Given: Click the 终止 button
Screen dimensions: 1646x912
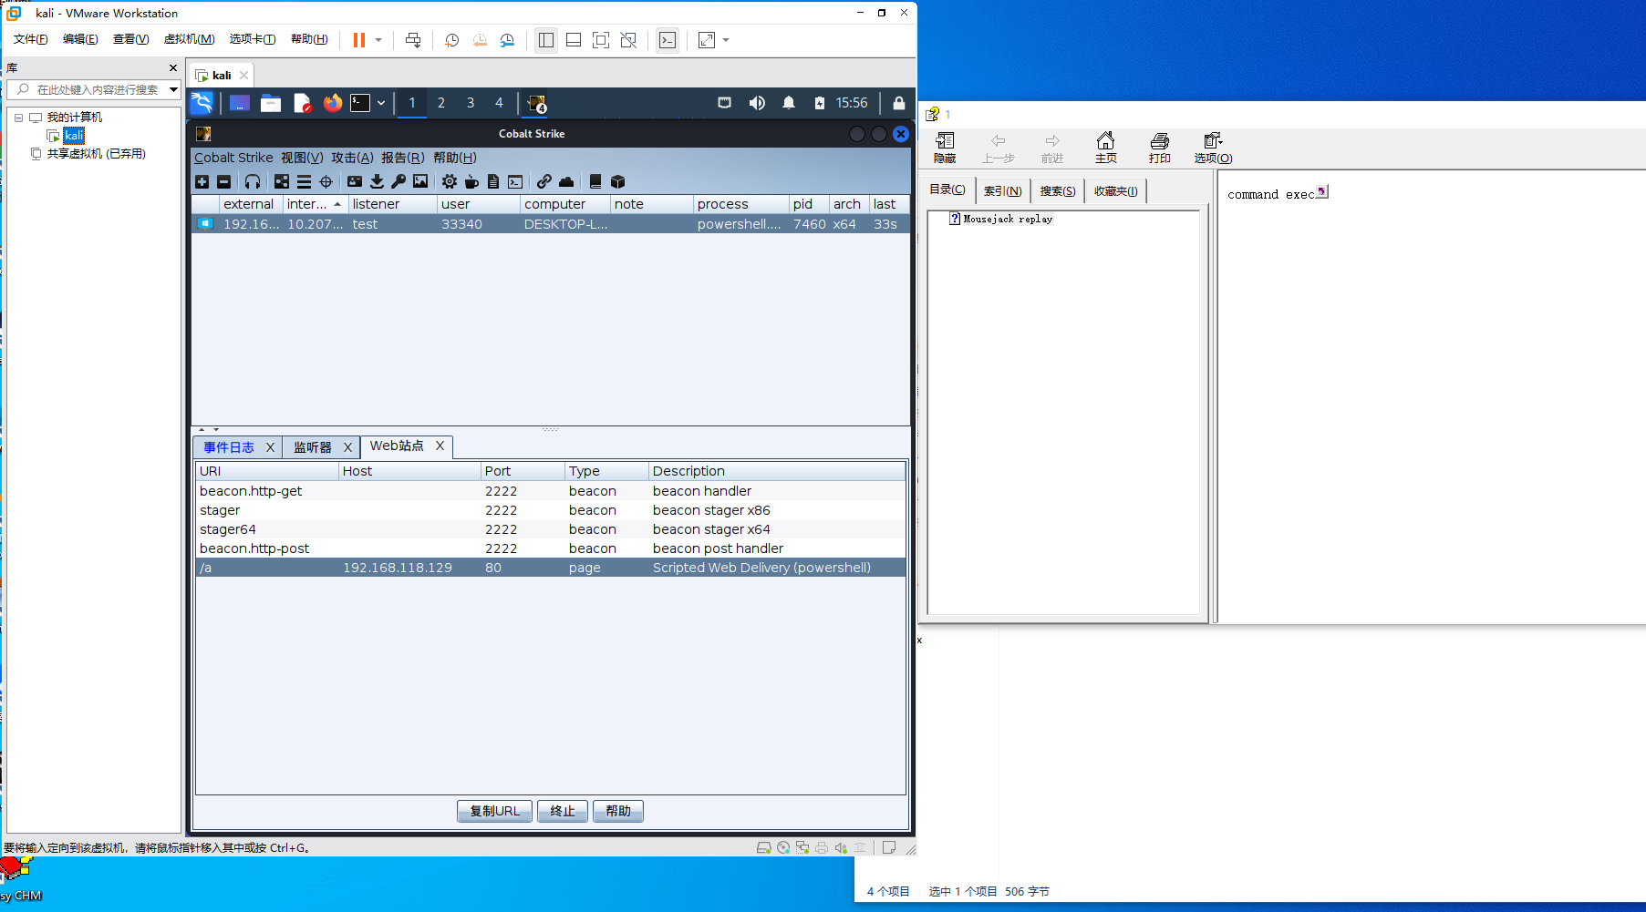Looking at the screenshot, I should [x=563, y=811].
